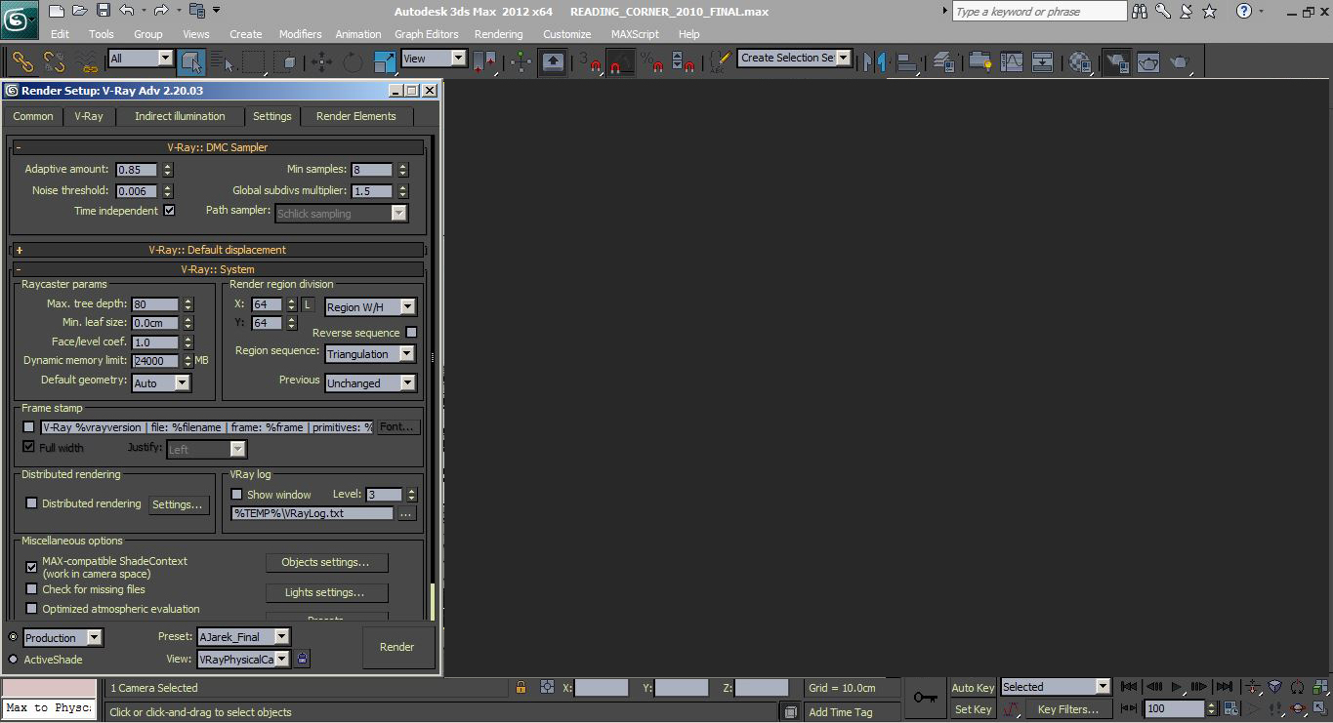Open Rendered Frame Window

pos(1147,62)
